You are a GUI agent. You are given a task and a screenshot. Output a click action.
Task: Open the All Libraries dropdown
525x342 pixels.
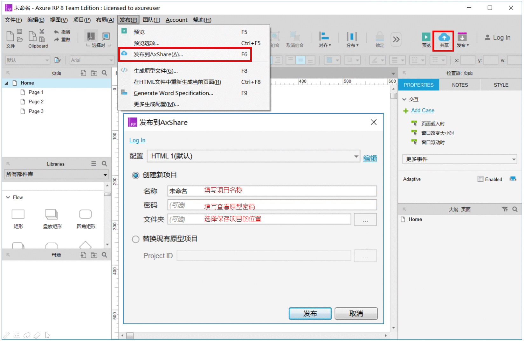pyautogui.click(x=57, y=174)
